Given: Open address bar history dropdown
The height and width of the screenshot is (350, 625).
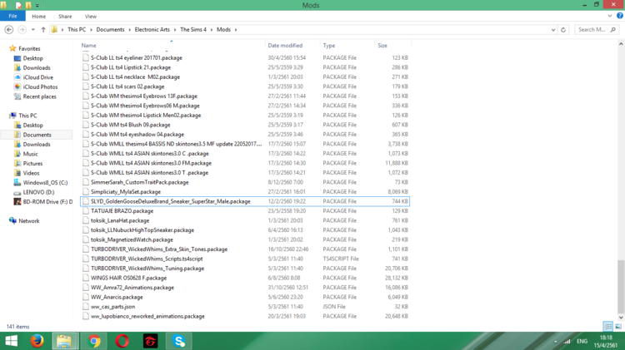Looking at the screenshot, I should tap(552, 30).
